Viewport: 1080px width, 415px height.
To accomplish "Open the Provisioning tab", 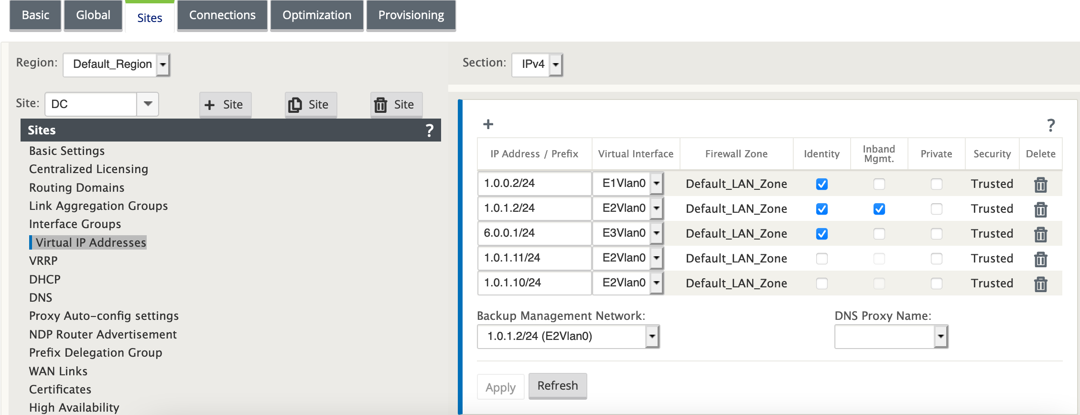I will tap(411, 15).
